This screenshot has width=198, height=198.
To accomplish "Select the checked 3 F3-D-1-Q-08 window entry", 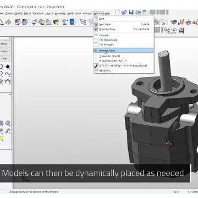I will click(123, 65).
